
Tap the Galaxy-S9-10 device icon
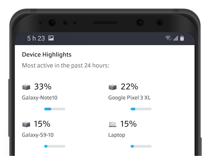(26, 124)
